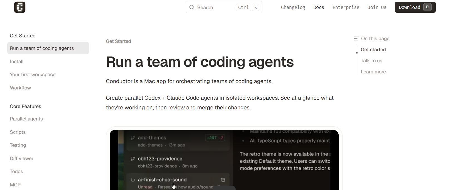Image resolution: width=465 pixels, height=190 pixels.
Task: Navigate to Diff viewer page
Action: (x=21, y=158)
